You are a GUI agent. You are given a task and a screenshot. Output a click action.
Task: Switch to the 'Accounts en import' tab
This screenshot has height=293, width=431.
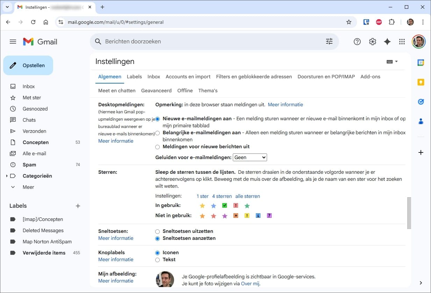(188, 77)
